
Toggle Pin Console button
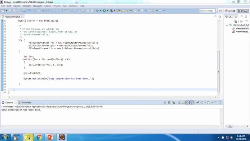[x=197, y=103]
